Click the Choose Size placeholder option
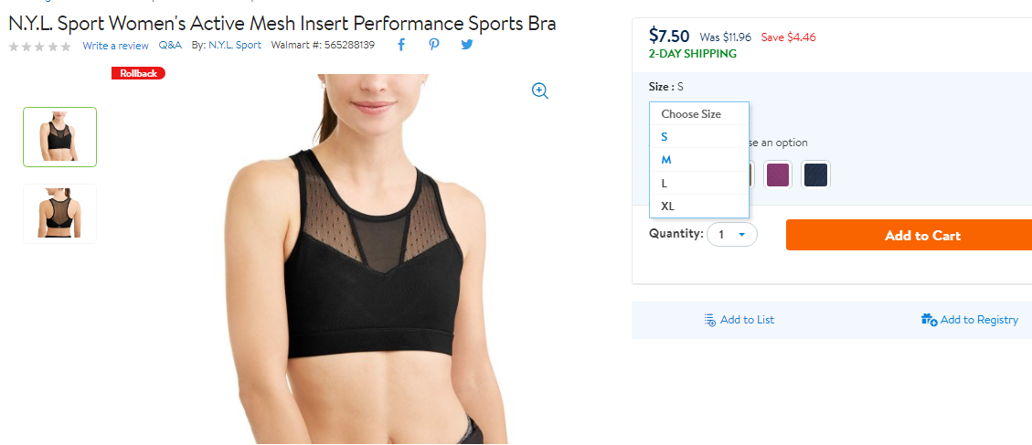The height and width of the screenshot is (445, 1032). tap(699, 114)
